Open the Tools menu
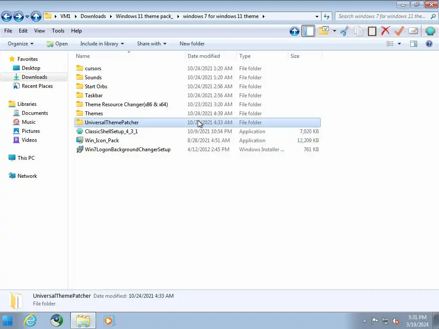Screen dimensions: 439x329 coord(58,31)
